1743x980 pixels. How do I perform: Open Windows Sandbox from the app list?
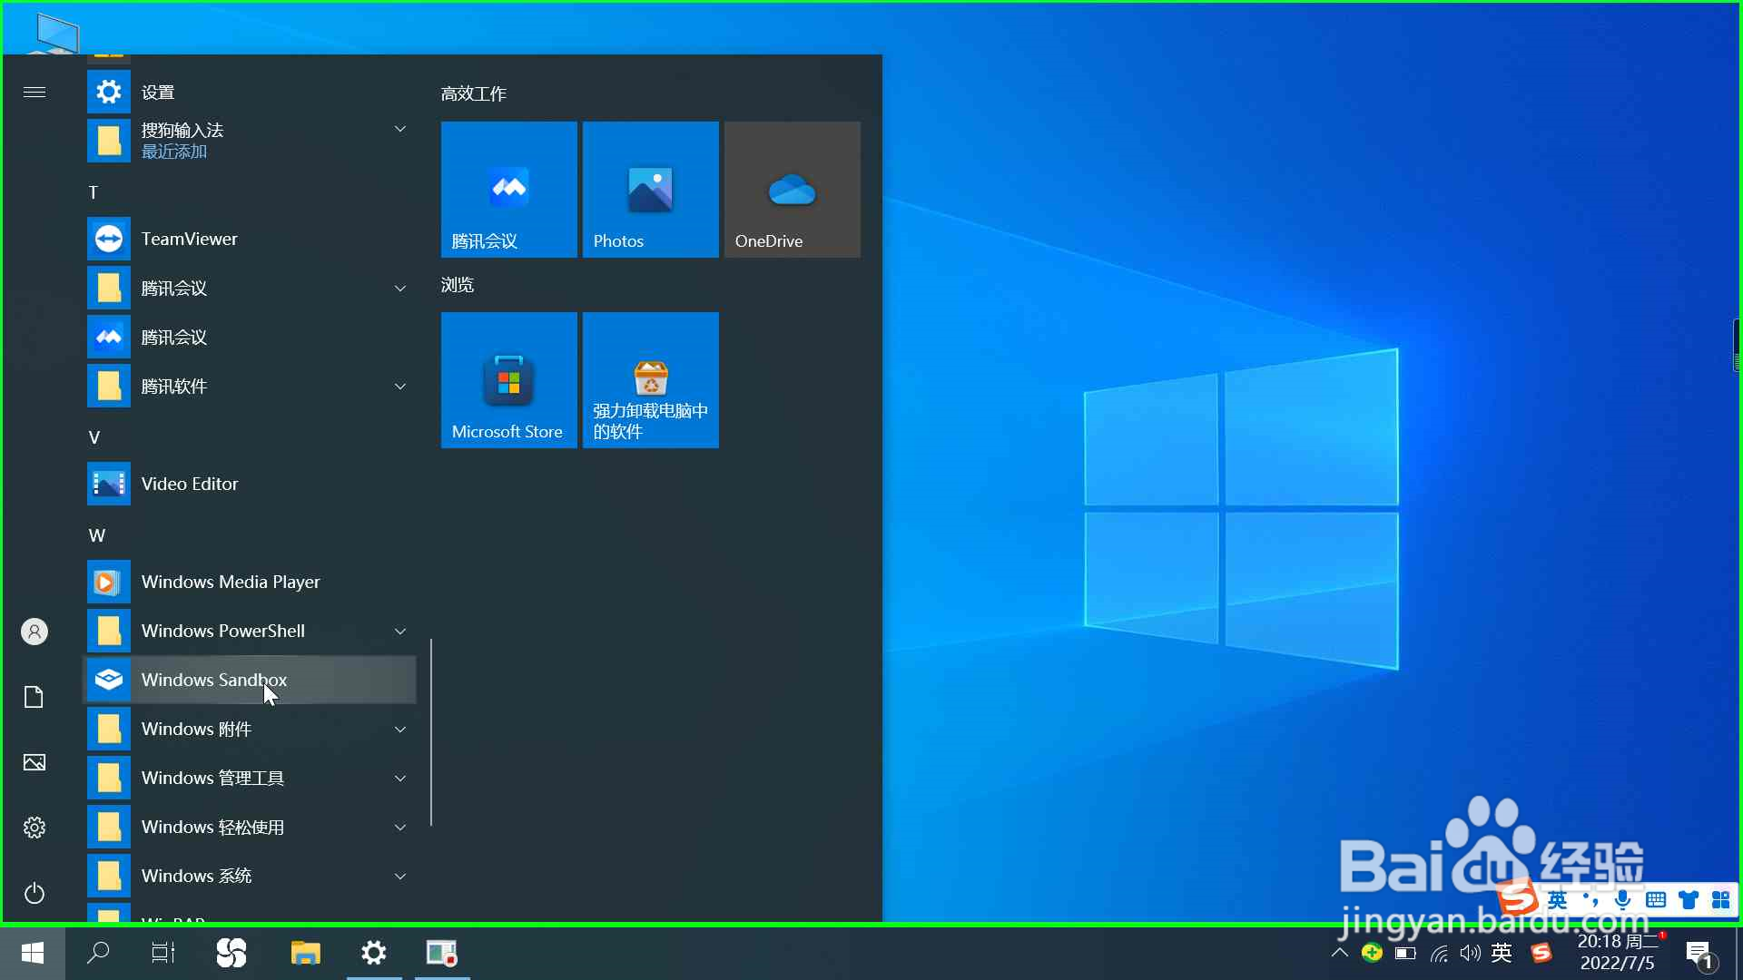coord(250,680)
